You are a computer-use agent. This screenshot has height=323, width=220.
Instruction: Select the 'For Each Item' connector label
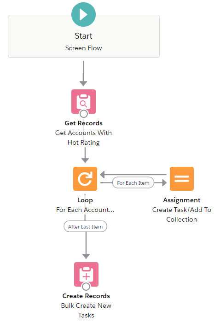coord(133,183)
